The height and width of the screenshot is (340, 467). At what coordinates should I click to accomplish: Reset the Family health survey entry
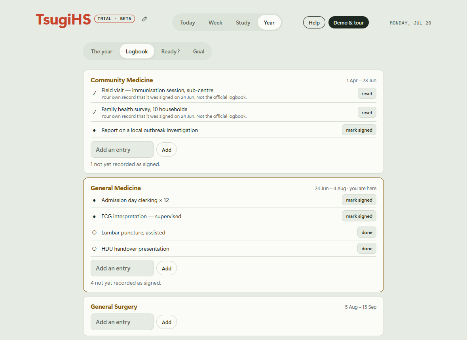(x=367, y=113)
